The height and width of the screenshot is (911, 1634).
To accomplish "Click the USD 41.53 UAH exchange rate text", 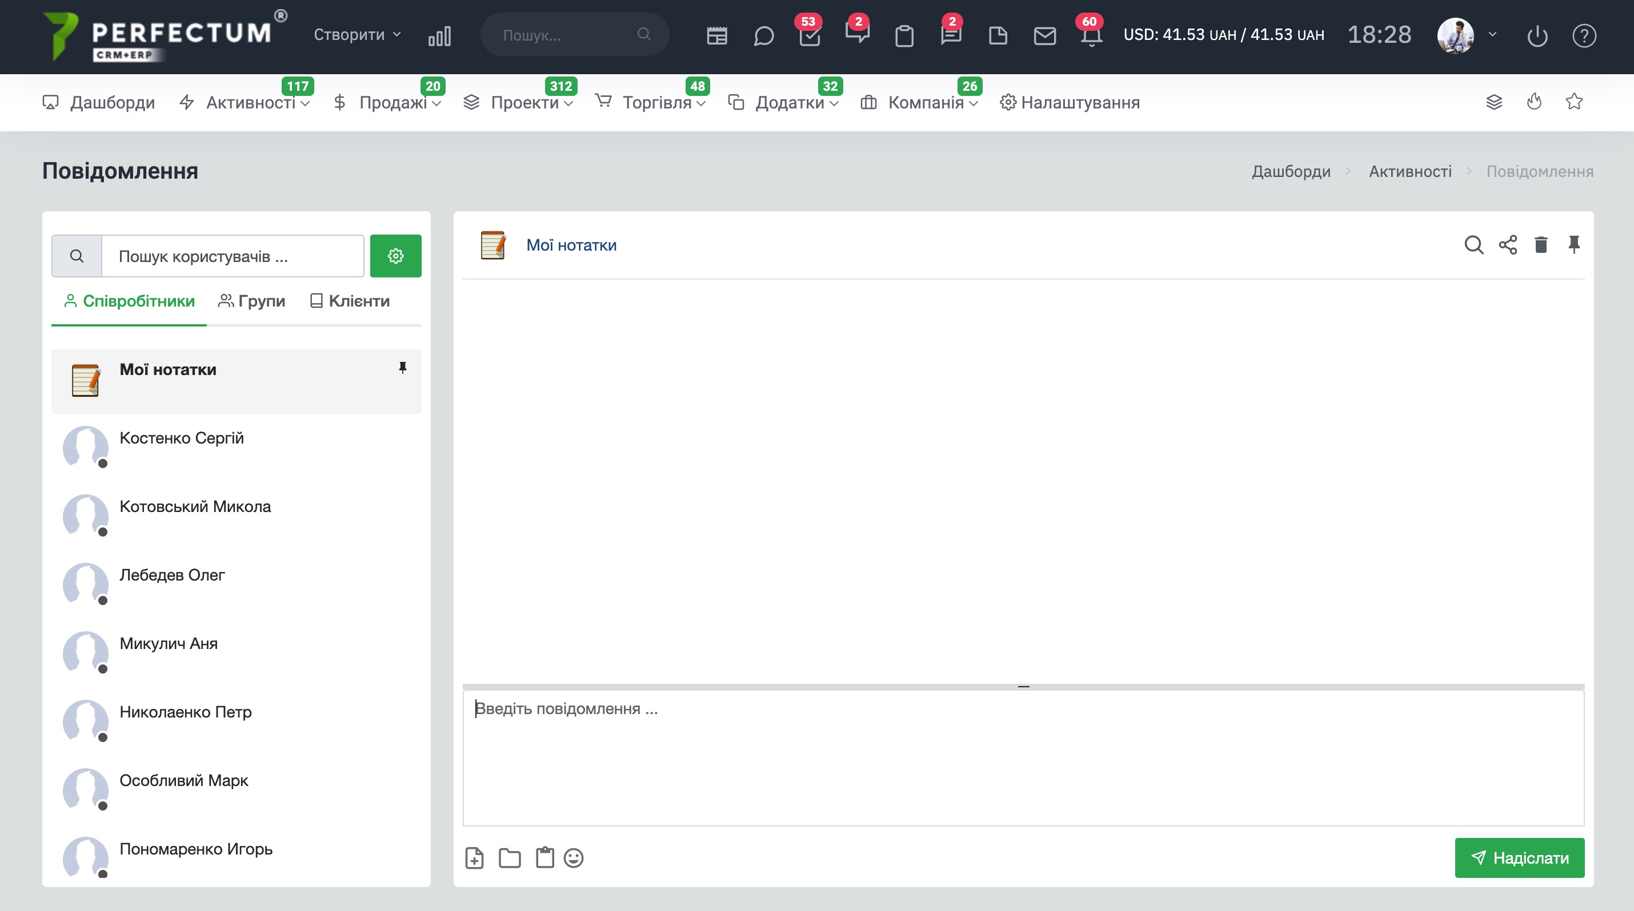I will [x=1224, y=35].
